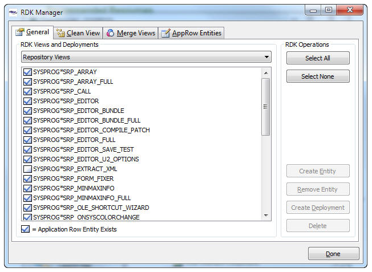The height and width of the screenshot is (272, 372).
Task: Click the Merge Views tab icon
Action: pos(110,33)
